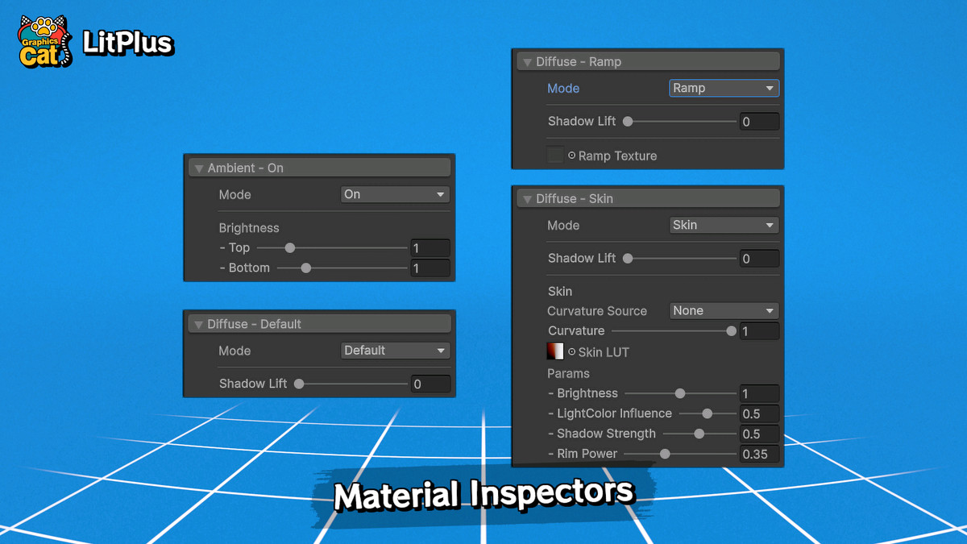Enable the Ramp Texture checkbox
Image resolution: width=967 pixels, height=544 pixels.
coord(554,155)
